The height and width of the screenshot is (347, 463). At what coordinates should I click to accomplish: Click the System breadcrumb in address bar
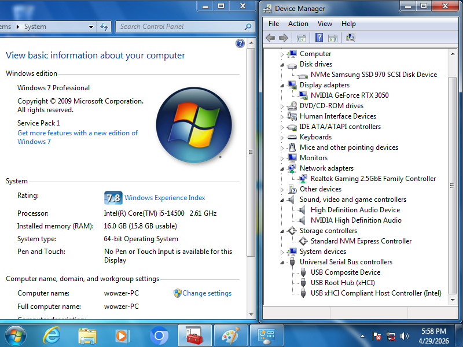(x=35, y=27)
